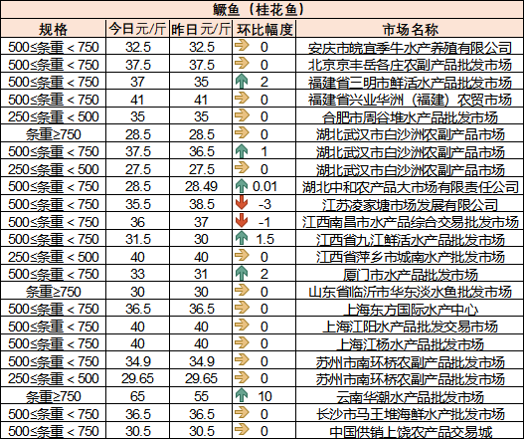Click the 北京京丰岳各庄农副产品批发市场 cell
The image size is (525, 440).
tap(410, 65)
